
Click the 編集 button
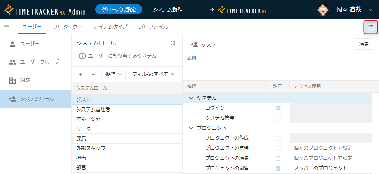click(x=364, y=44)
